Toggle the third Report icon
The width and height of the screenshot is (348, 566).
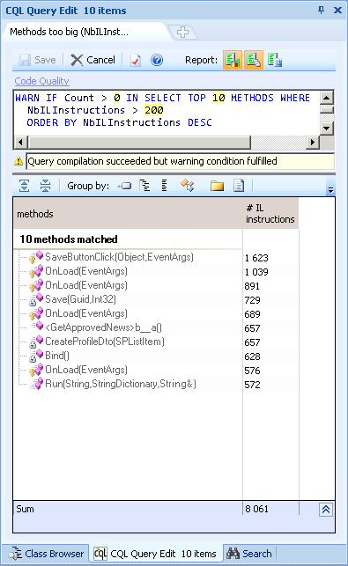tap(275, 60)
